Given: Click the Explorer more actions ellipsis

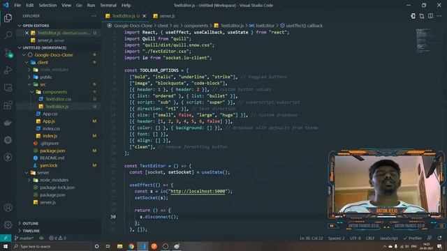Looking at the screenshot, I should click(94, 16).
